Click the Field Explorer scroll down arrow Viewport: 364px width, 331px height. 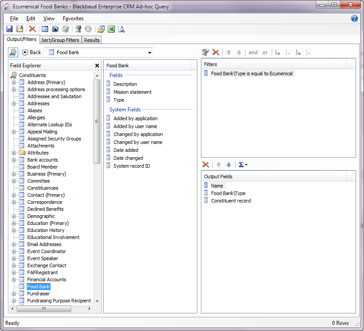click(97, 301)
